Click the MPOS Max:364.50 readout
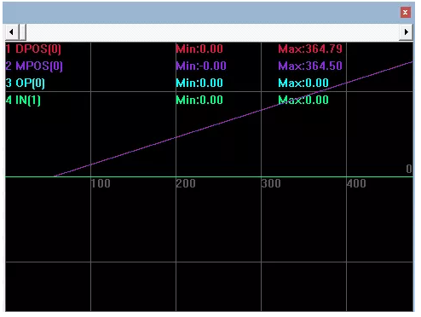 point(310,66)
